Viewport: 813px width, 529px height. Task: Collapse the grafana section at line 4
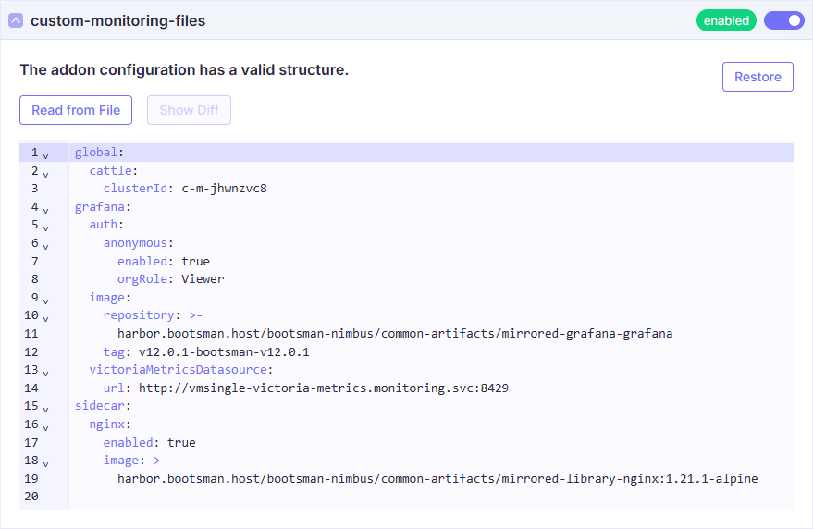pos(45,209)
